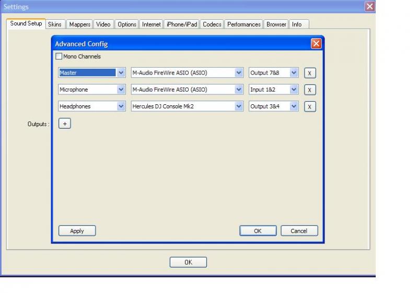Open the Mappers tab
Viewport: 418px width, 293px height.
pyautogui.click(x=80, y=25)
